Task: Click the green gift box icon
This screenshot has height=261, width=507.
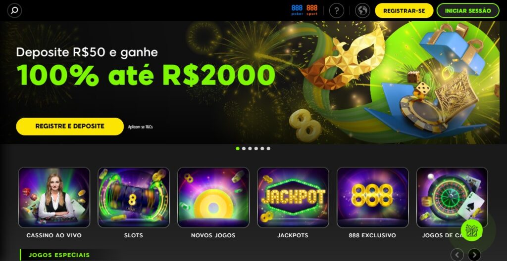Action: pyautogui.click(x=471, y=230)
